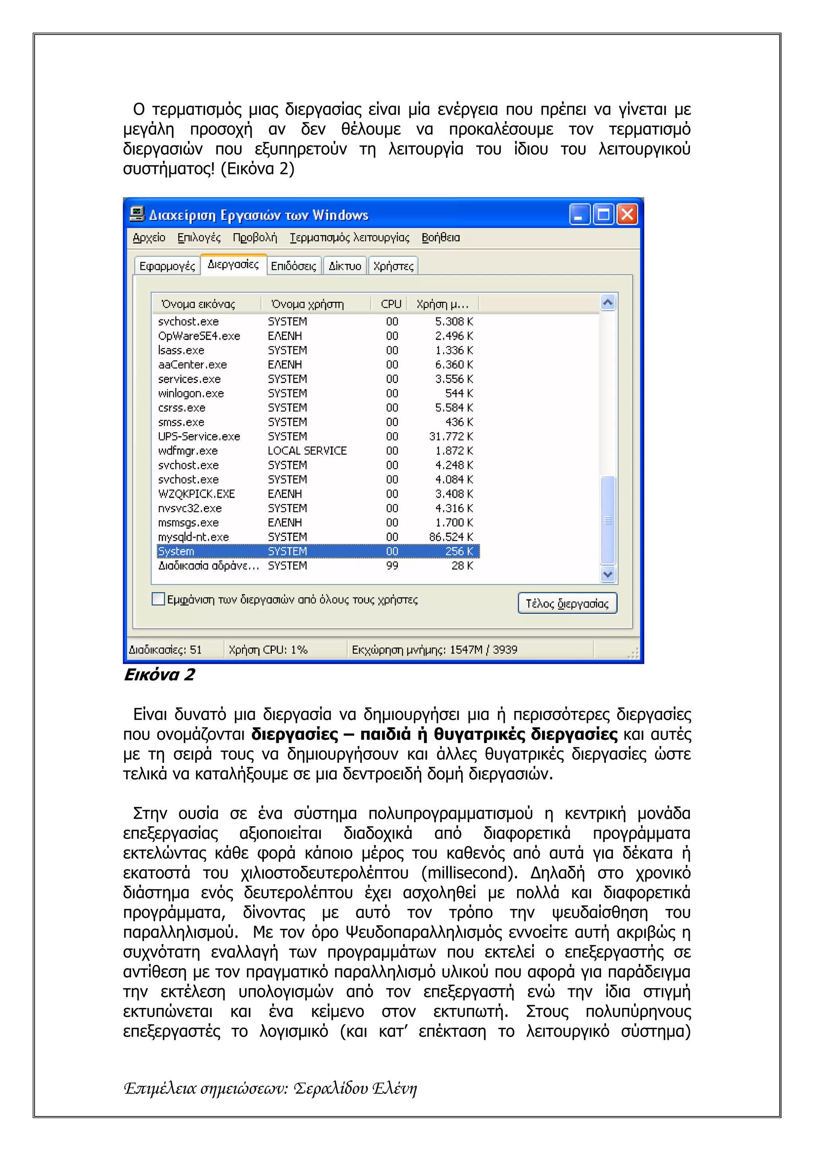Open the Αρχείο menu

point(149,238)
